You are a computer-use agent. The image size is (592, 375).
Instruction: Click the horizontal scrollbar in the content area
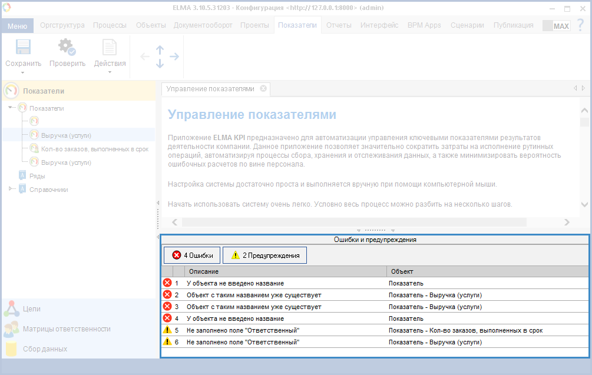353,222
